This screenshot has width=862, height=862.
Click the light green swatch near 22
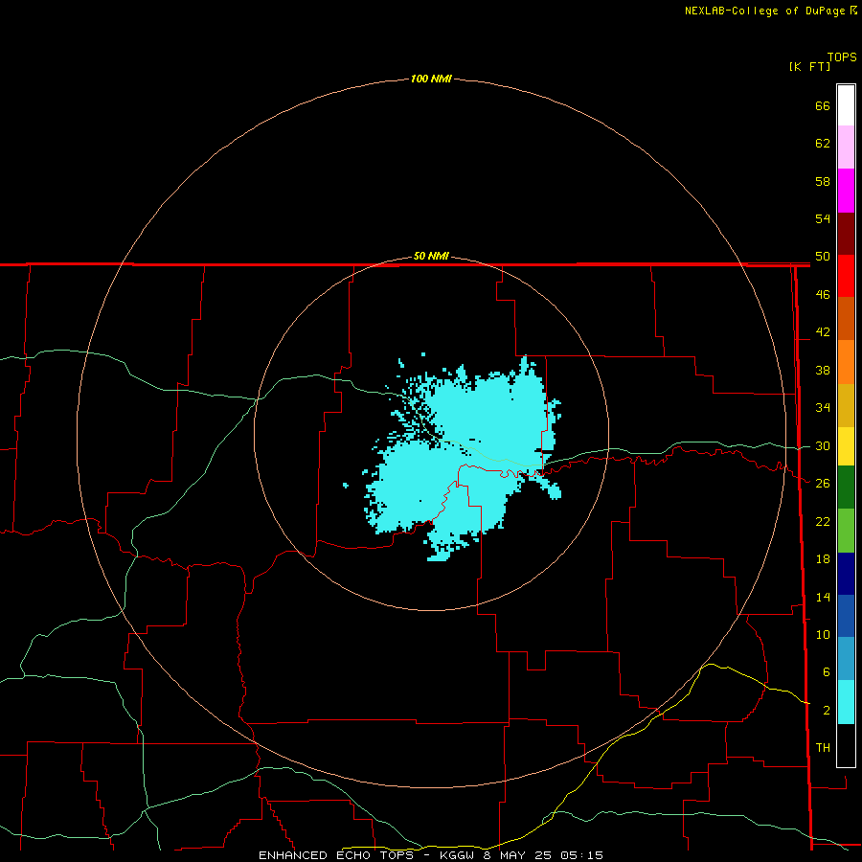[x=846, y=531]
